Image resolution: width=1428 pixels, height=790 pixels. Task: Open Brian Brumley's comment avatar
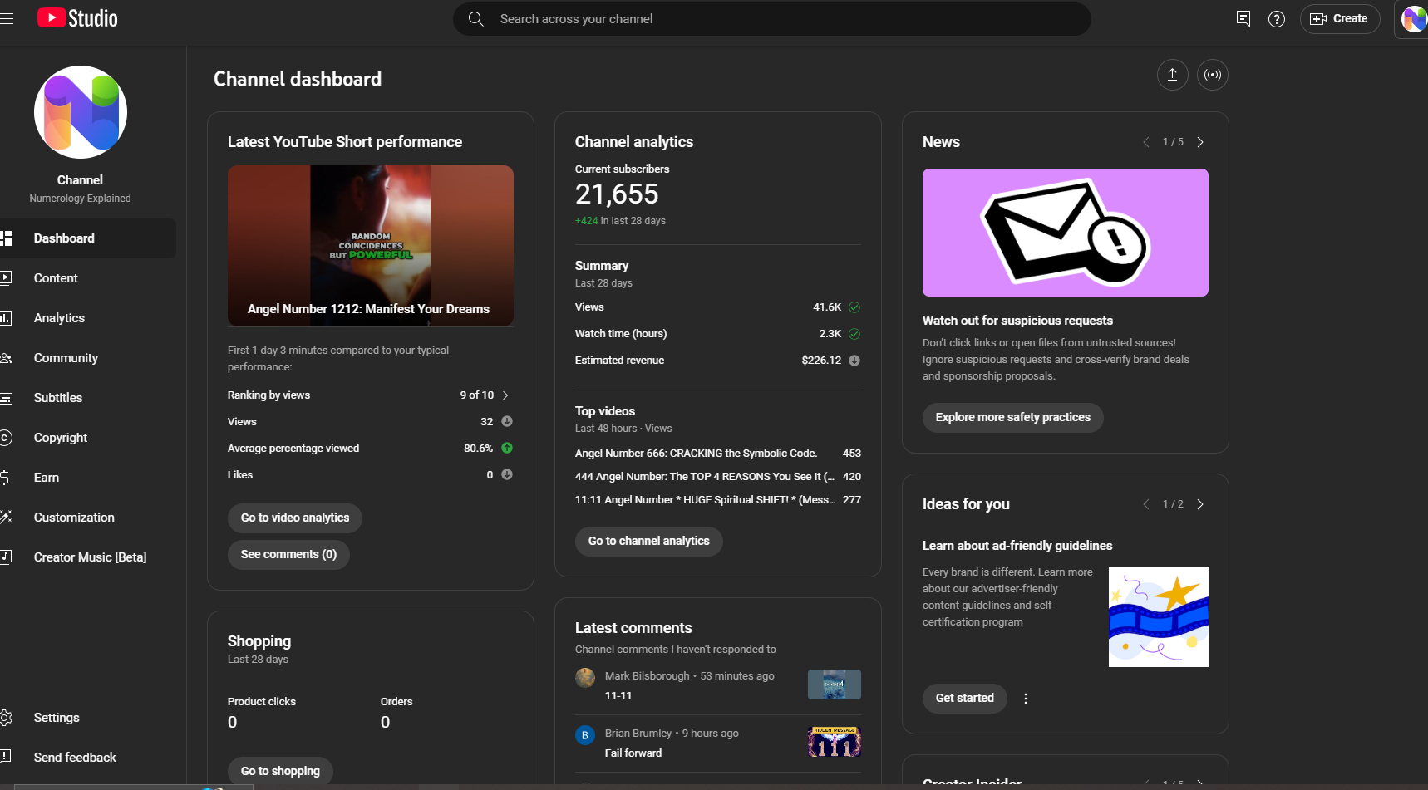585,735
